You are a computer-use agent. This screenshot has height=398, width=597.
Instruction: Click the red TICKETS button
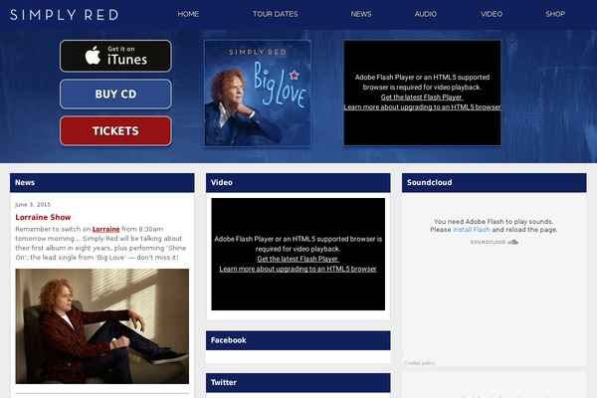pyautogui.click(x=115, y=131)
